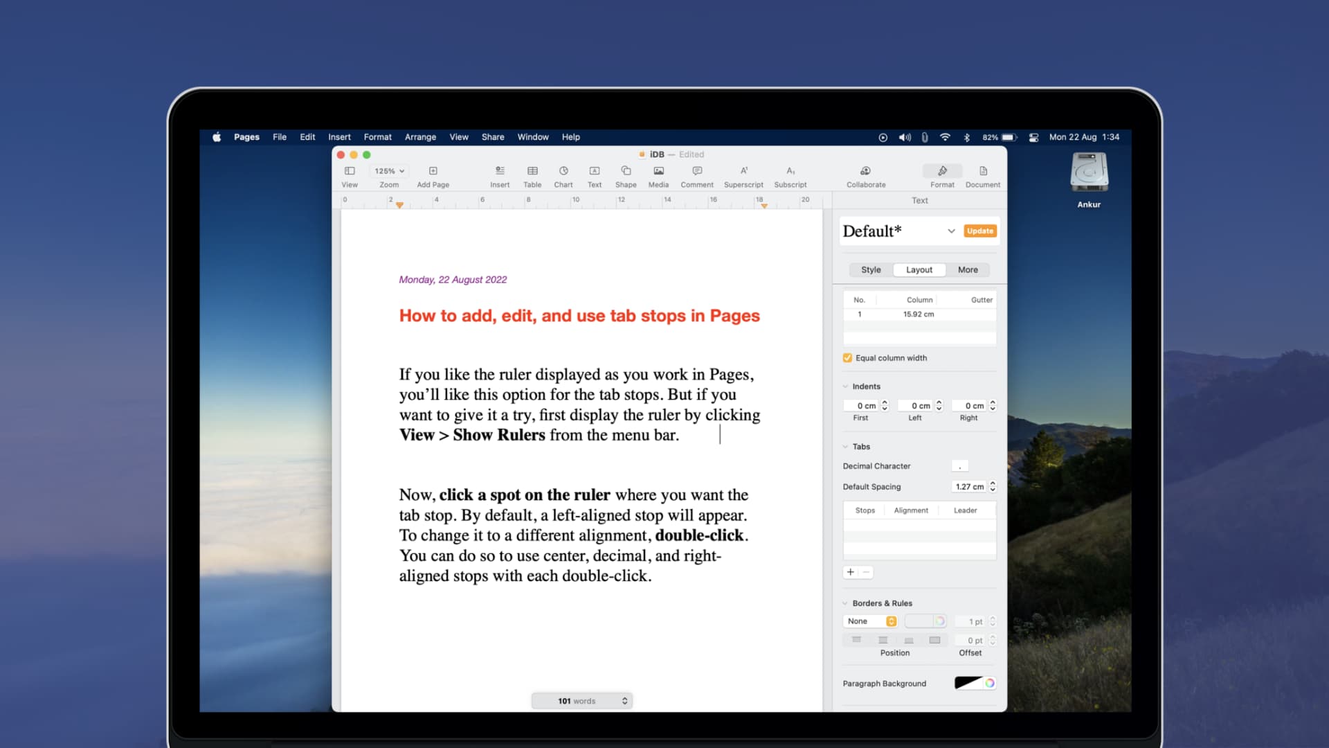The height and width of the screenshot is (748, 1329).
Task: Click the orange Update style button
Action: 980,231
